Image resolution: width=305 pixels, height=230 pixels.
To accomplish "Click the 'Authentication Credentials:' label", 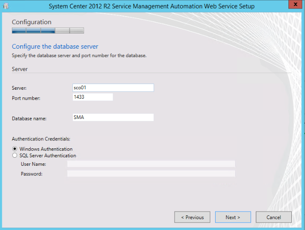I will (x=41, y=139).
